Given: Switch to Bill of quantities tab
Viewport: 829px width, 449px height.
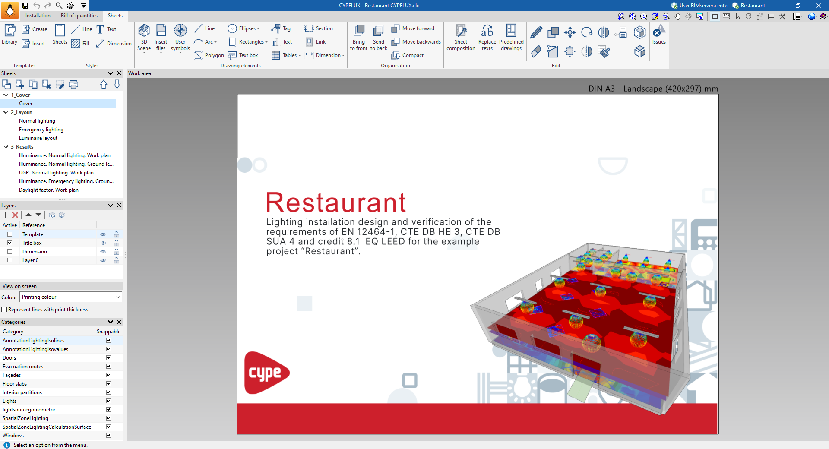Looking at the screenshot, I should coord(79,16).
